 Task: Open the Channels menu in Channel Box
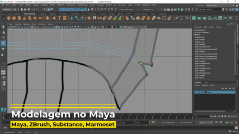pyautogui.click(x=198, y=27)
